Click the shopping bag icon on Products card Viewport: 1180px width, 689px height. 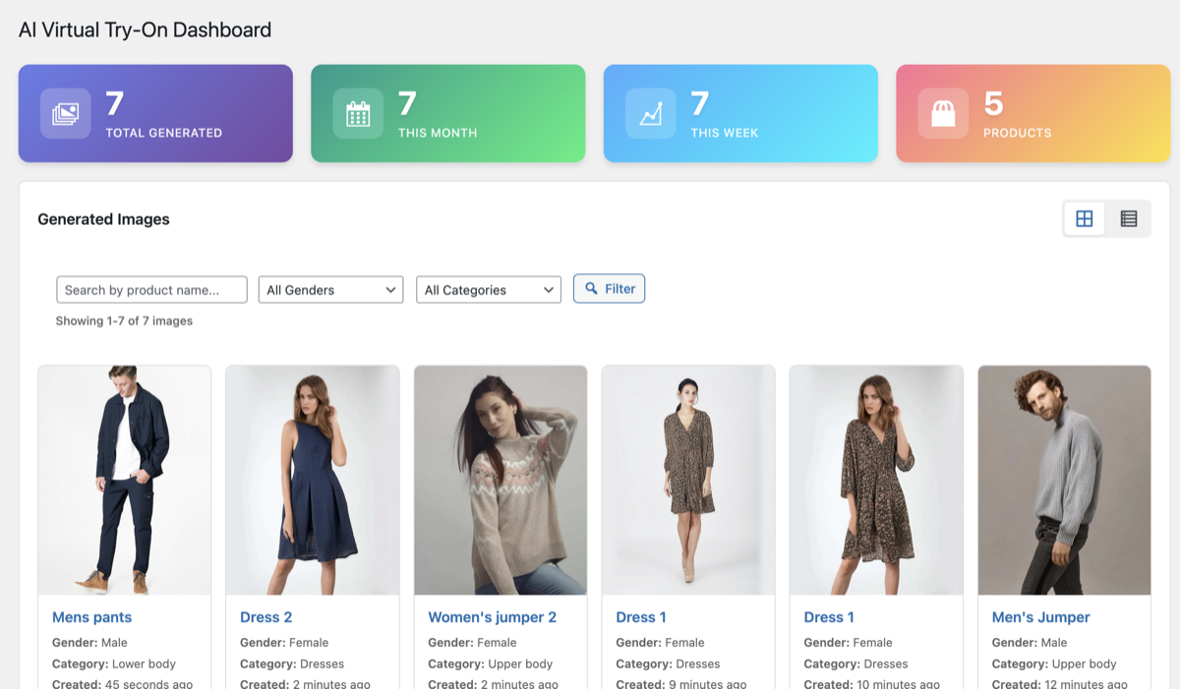tap(944, 112)
